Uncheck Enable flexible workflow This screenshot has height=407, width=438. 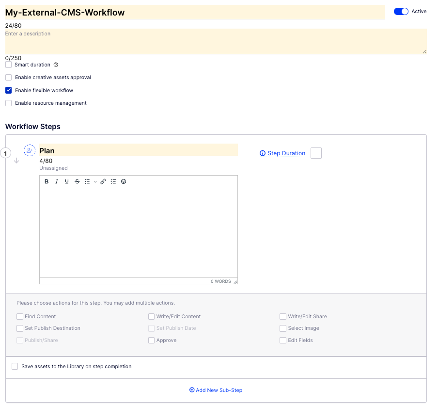tap(9, 90)
